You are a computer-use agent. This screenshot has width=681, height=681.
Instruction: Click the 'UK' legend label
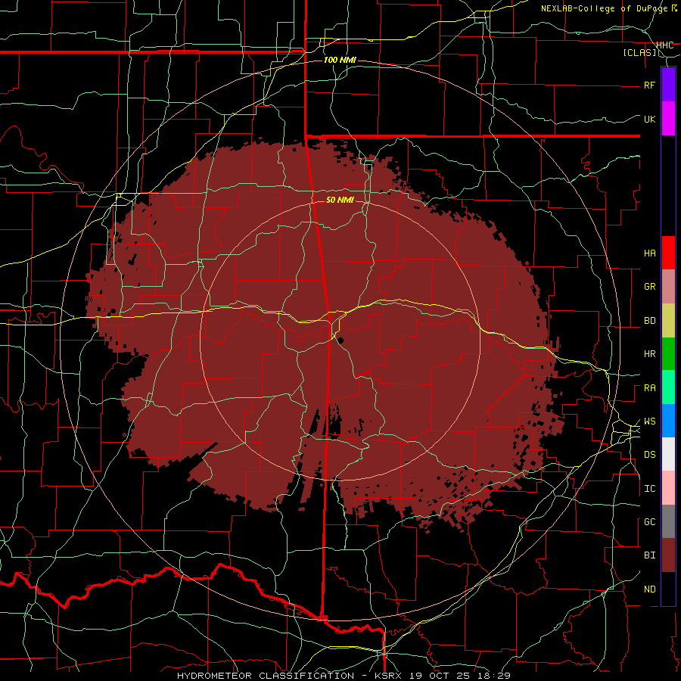point(650,120)
